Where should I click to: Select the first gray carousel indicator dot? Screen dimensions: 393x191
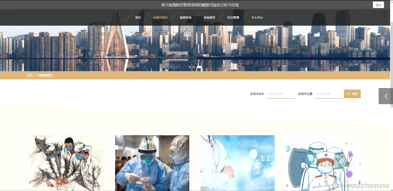[x=190, y=67]
